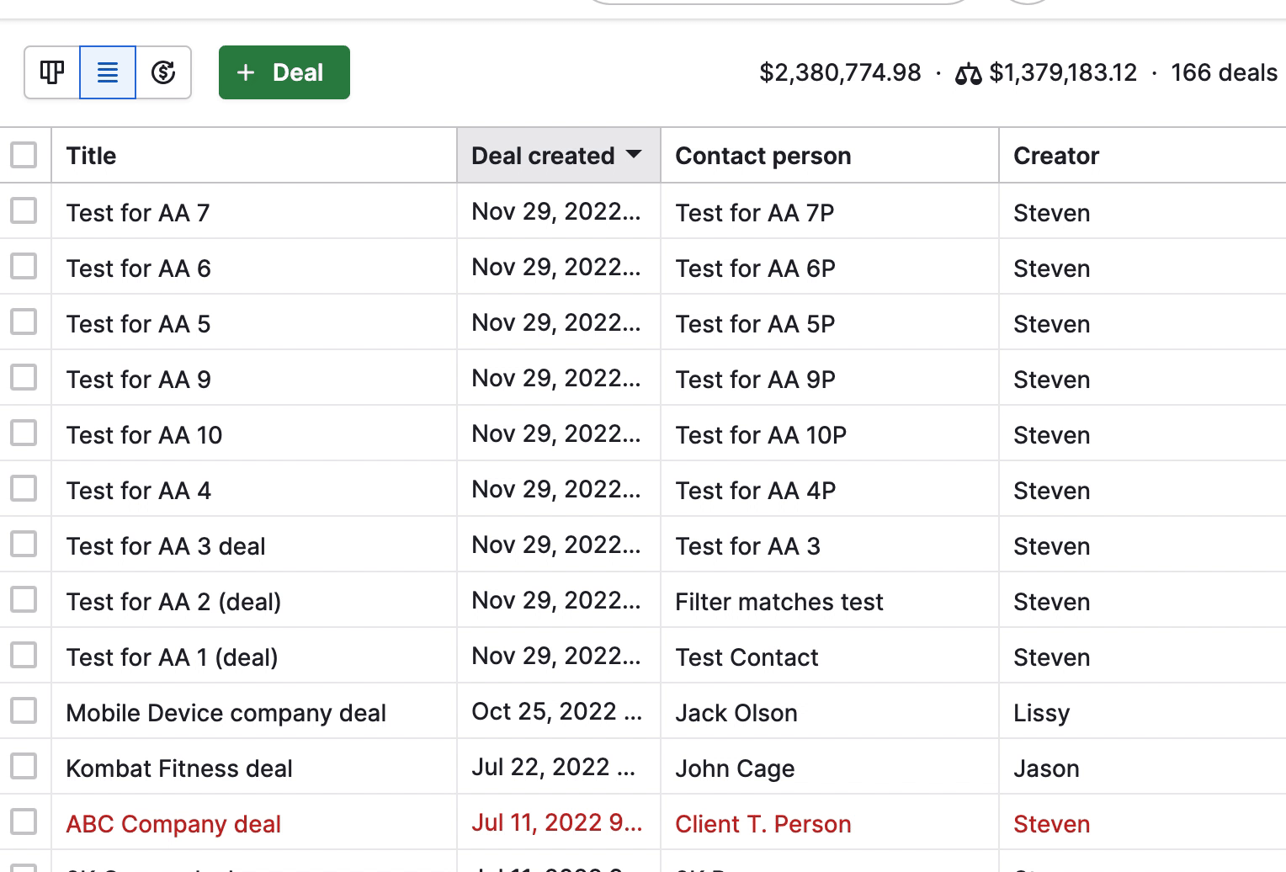This screenshot has width=1286, height=872.
Task: Tick the ABC Company deal checkbox
Action: 24,822
